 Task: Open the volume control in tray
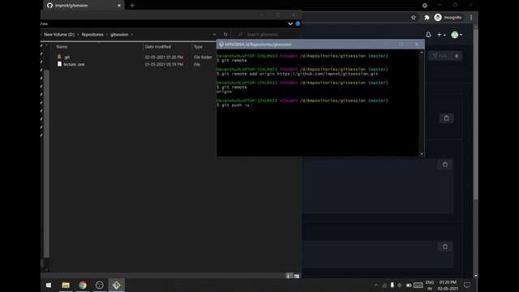pos(399,285)
